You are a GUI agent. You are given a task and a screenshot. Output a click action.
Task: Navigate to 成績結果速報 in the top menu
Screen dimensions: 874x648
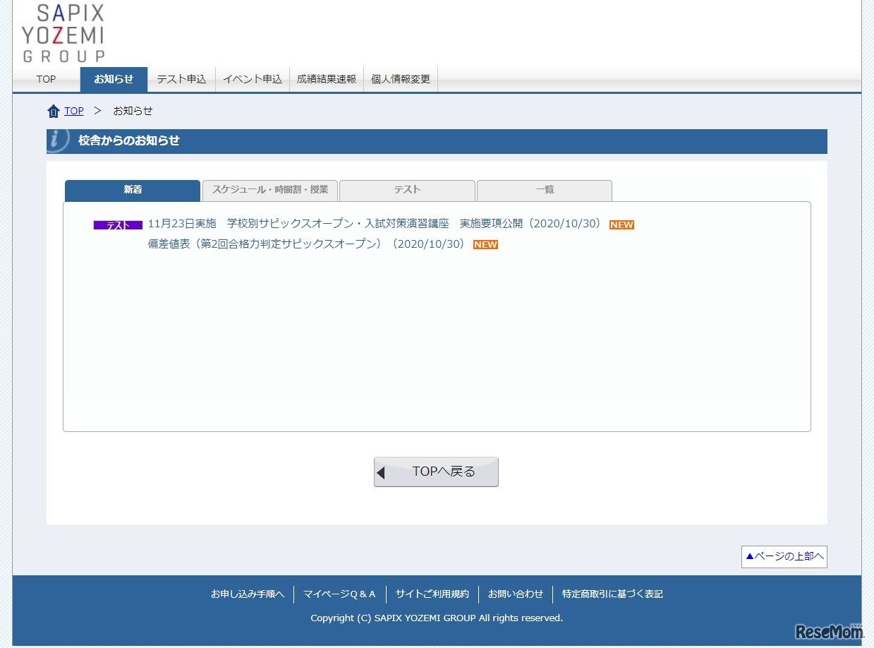(x=326, y=79)
